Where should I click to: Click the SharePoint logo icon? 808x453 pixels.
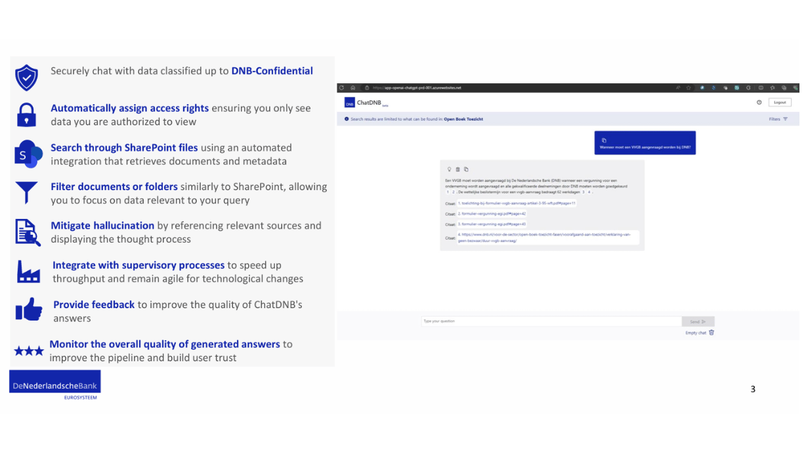[28, 154]
